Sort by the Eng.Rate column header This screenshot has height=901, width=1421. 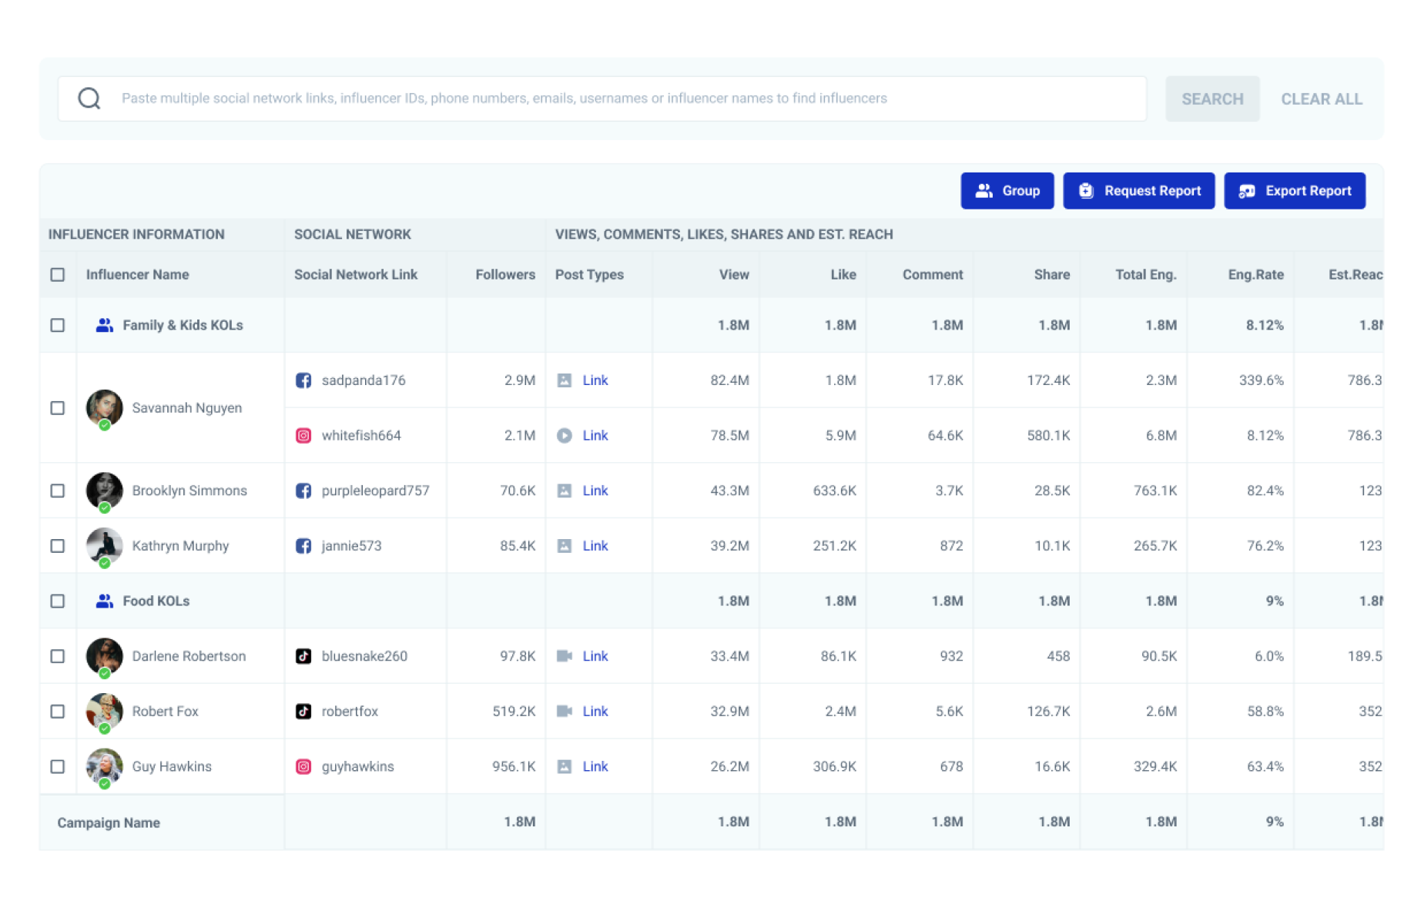click(x=1255, y=275)
